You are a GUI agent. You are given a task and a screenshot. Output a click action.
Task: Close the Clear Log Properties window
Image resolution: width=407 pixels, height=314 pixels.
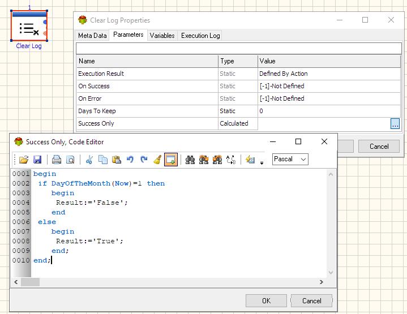pyautogui.click(x=391, y=20)
